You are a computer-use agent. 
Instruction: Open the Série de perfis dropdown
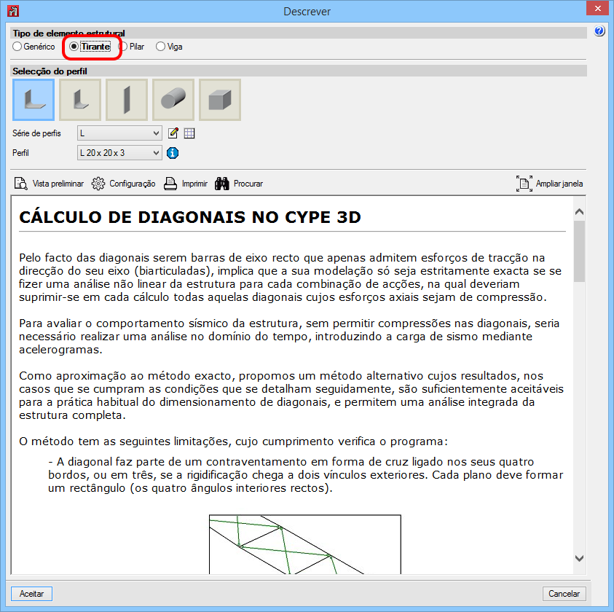tap(119, 133)
